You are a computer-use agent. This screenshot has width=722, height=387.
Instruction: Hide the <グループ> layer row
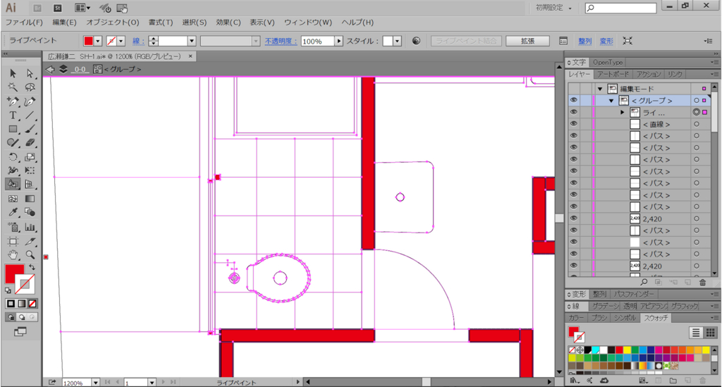click(574, 100)
